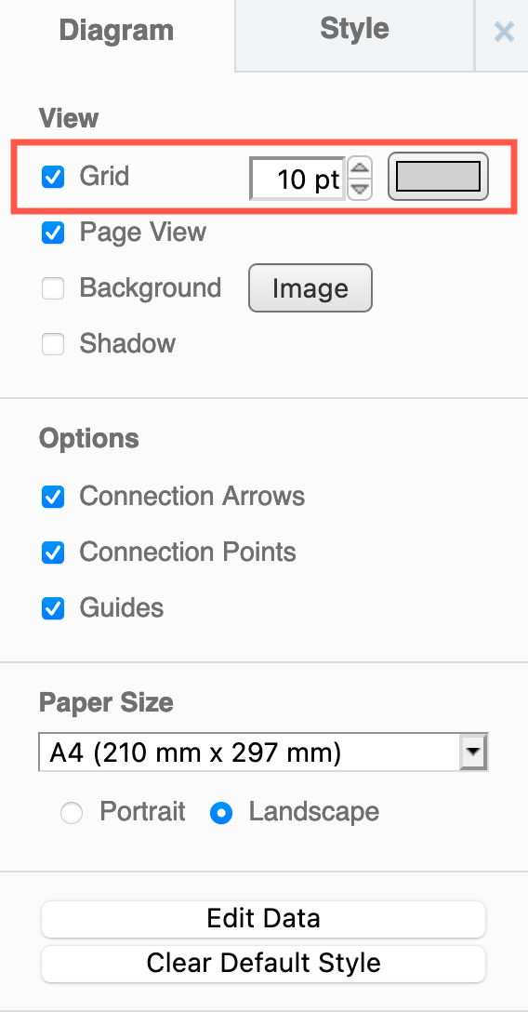The image size is (528, 1012).
Task: Open the A4 Paper Size dropdown
Action: pos(263,752)
